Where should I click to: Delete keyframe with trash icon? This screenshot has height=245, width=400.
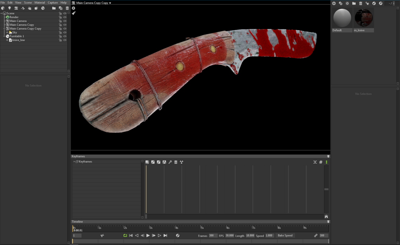pos(176,162)
